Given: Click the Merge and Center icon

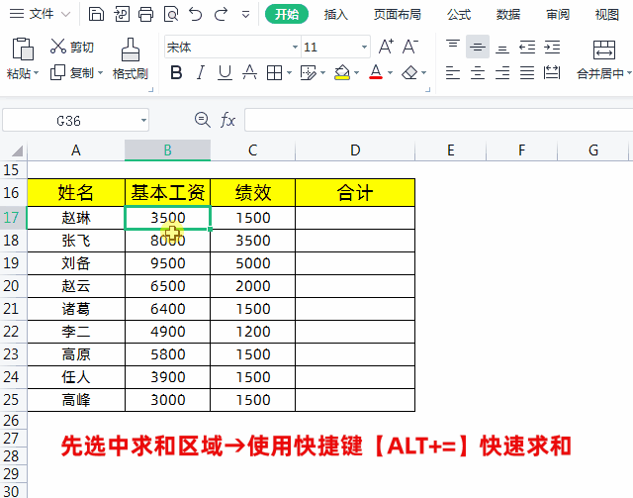Looking at the screenshot, I should coord(604,50).
